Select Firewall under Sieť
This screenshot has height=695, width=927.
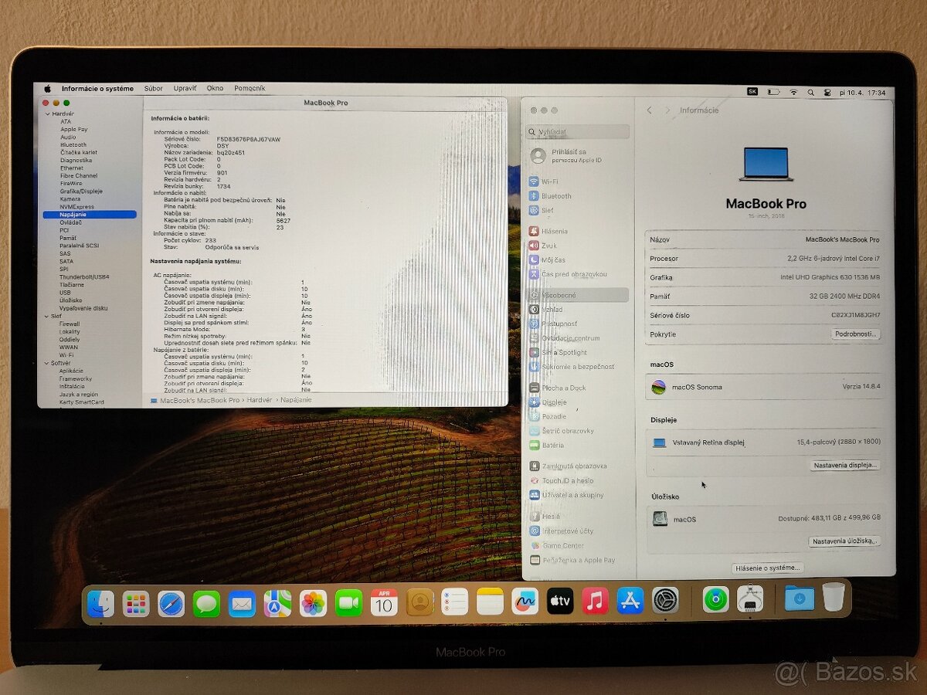click(x=70, y=324)
